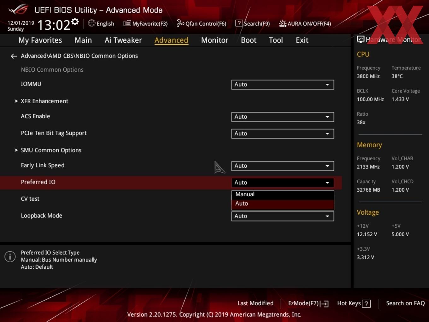Switch to the Monitor tab
Viewport: 429px width, 322px height.
coord(214,40)
